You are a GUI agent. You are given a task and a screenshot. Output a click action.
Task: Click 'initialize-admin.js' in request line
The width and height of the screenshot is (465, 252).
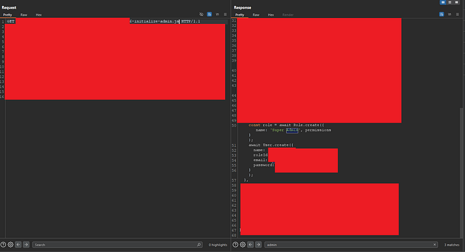tap(157, 21)
